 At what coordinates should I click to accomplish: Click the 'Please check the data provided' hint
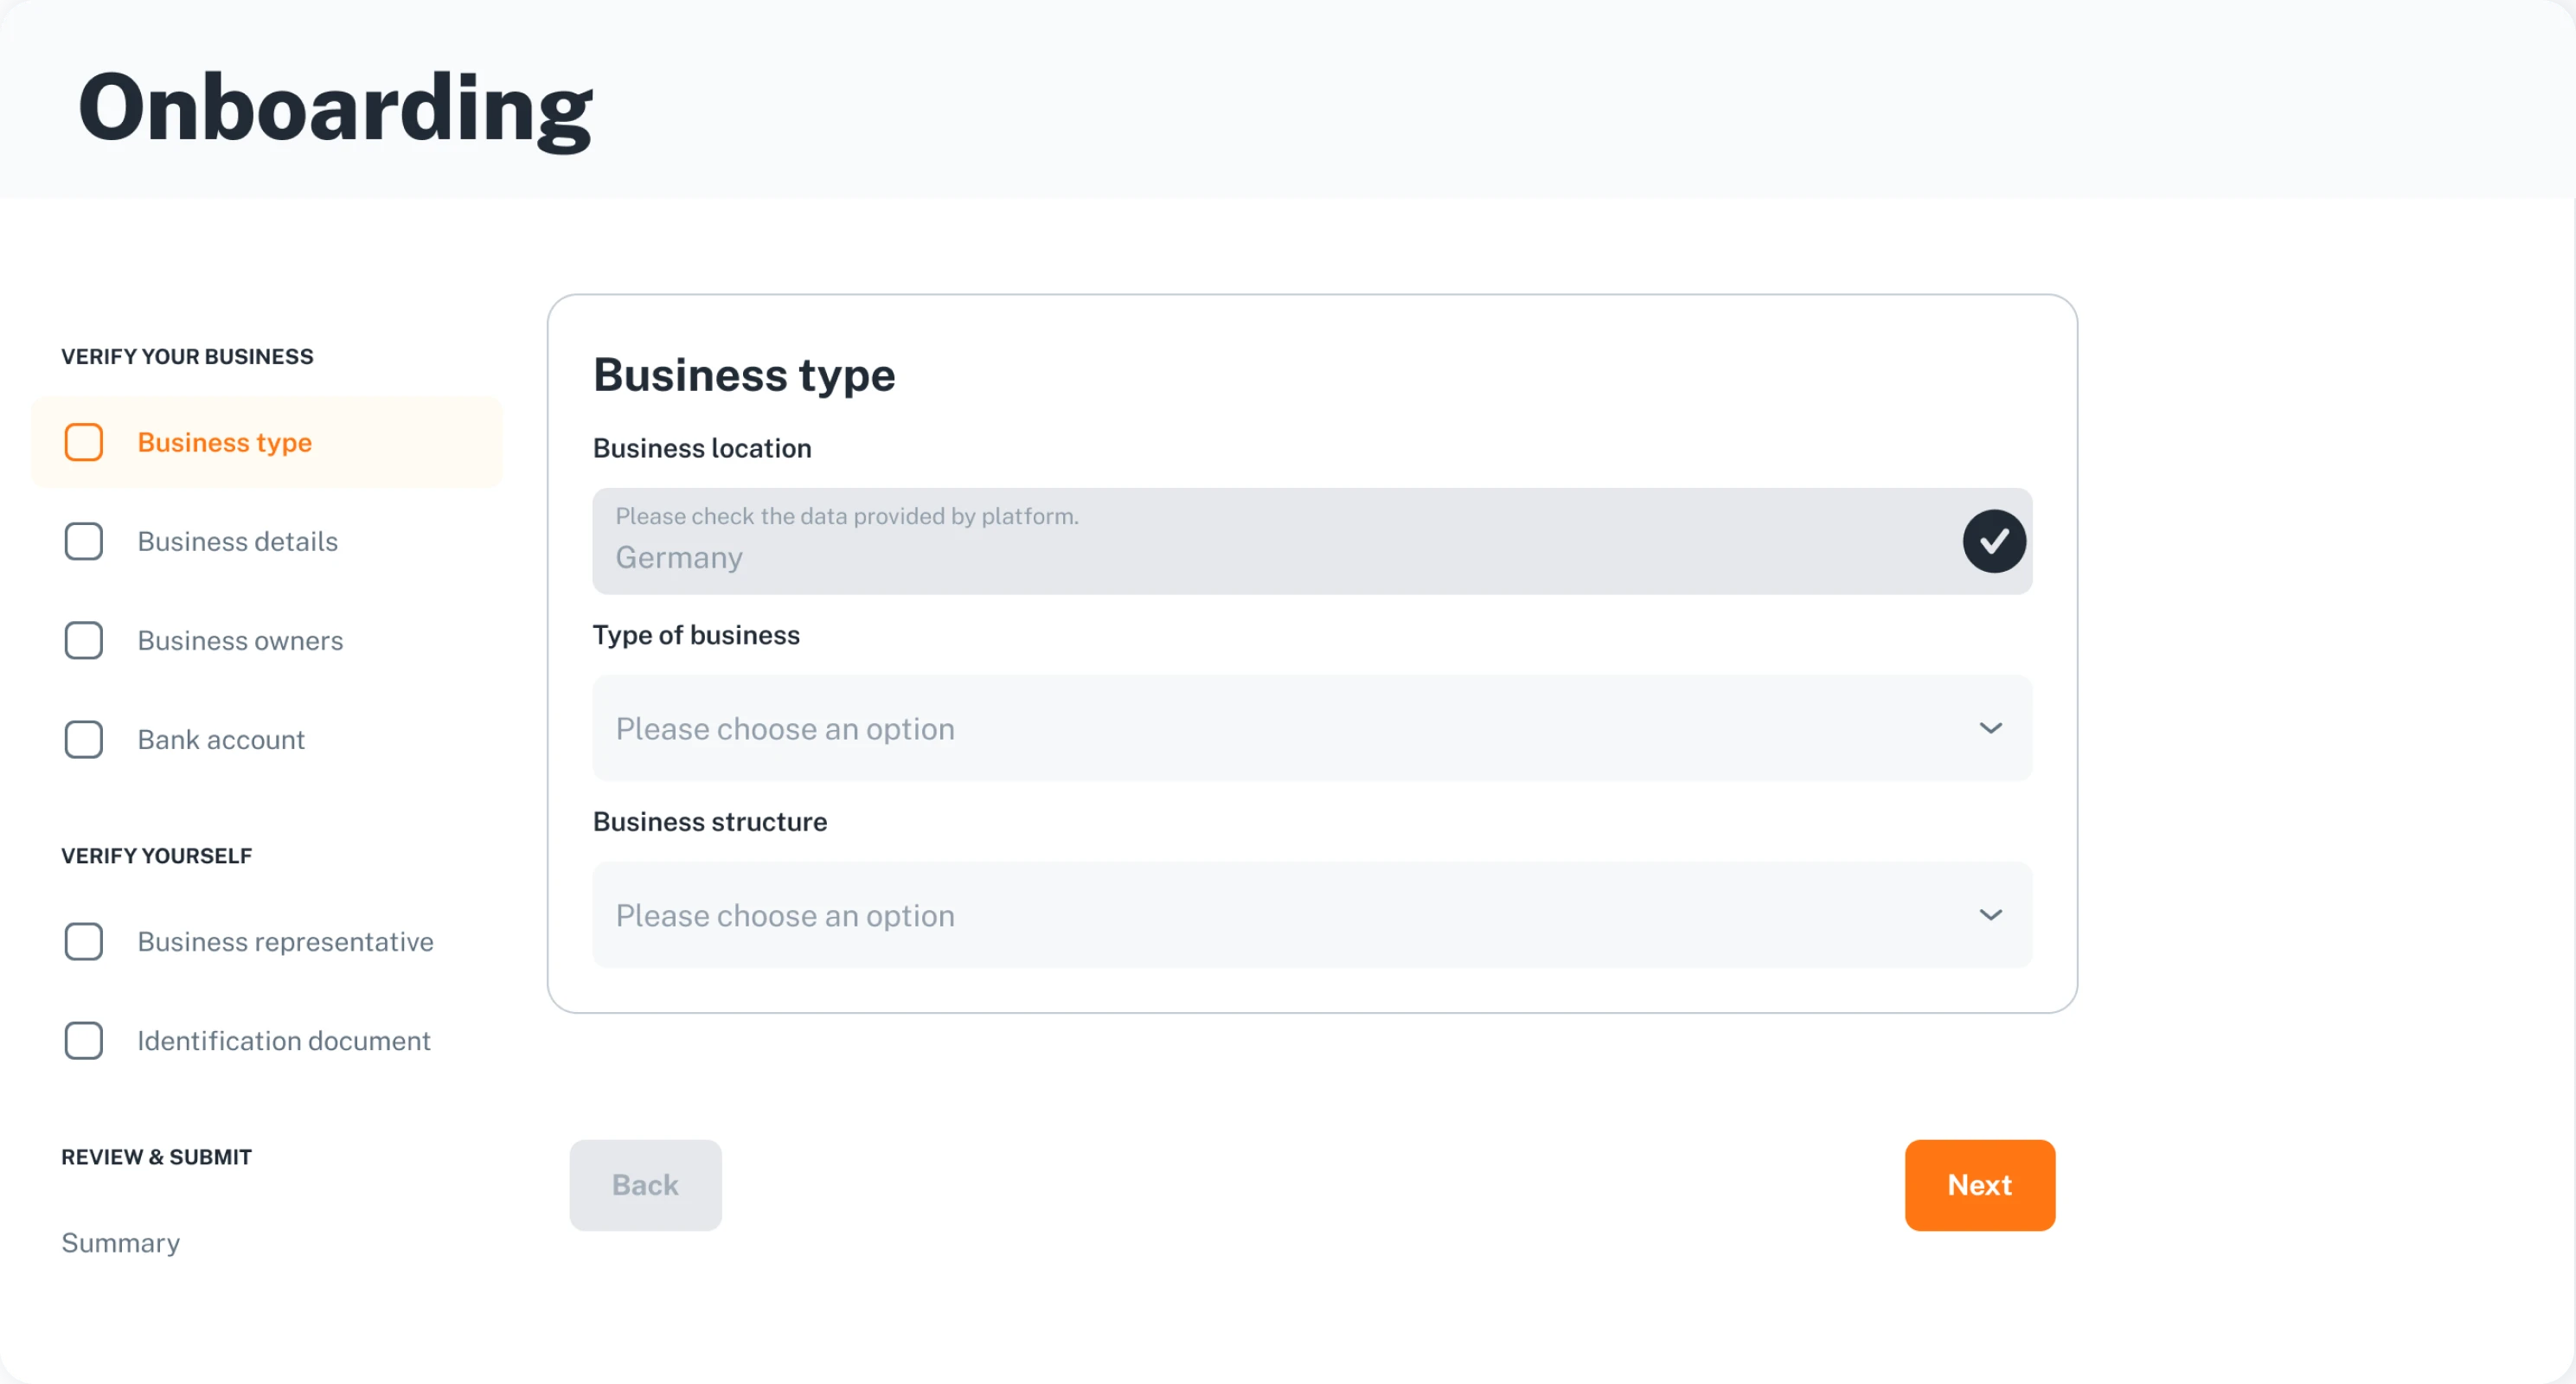(x=847, y=516)
